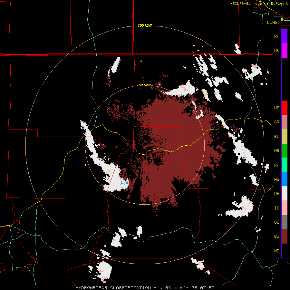
Task: Choose the IC light pink legend swatch
Action: [285, 208]
